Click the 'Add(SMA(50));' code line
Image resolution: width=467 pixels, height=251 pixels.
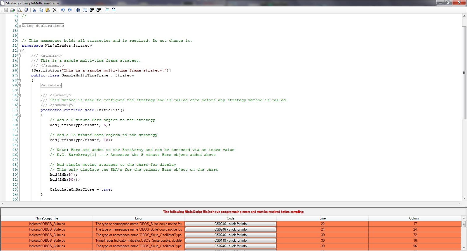[65, 179]
